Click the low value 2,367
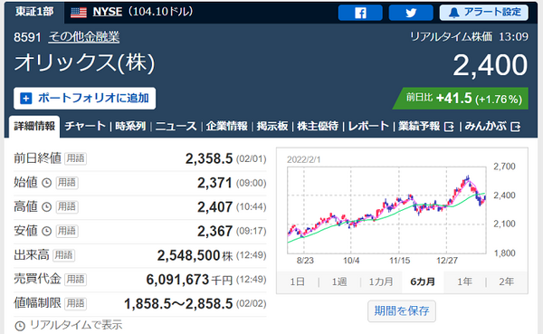Viewport: 543px width, 334px height. (214, 231)
